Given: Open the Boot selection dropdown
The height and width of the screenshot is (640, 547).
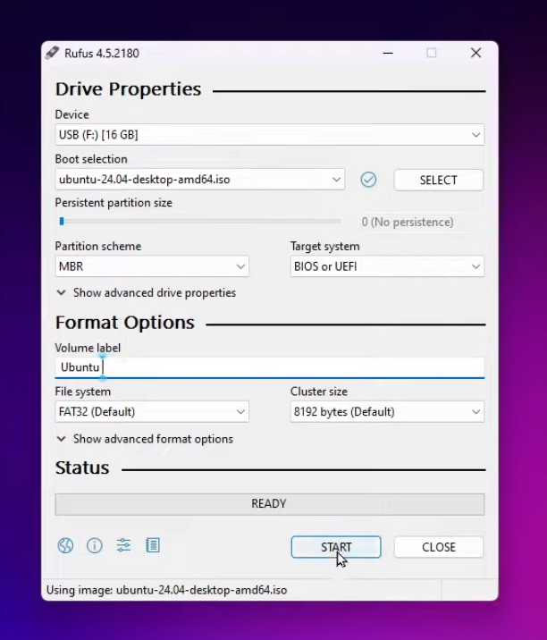Looking at the screenshot, I should [200, 180].
